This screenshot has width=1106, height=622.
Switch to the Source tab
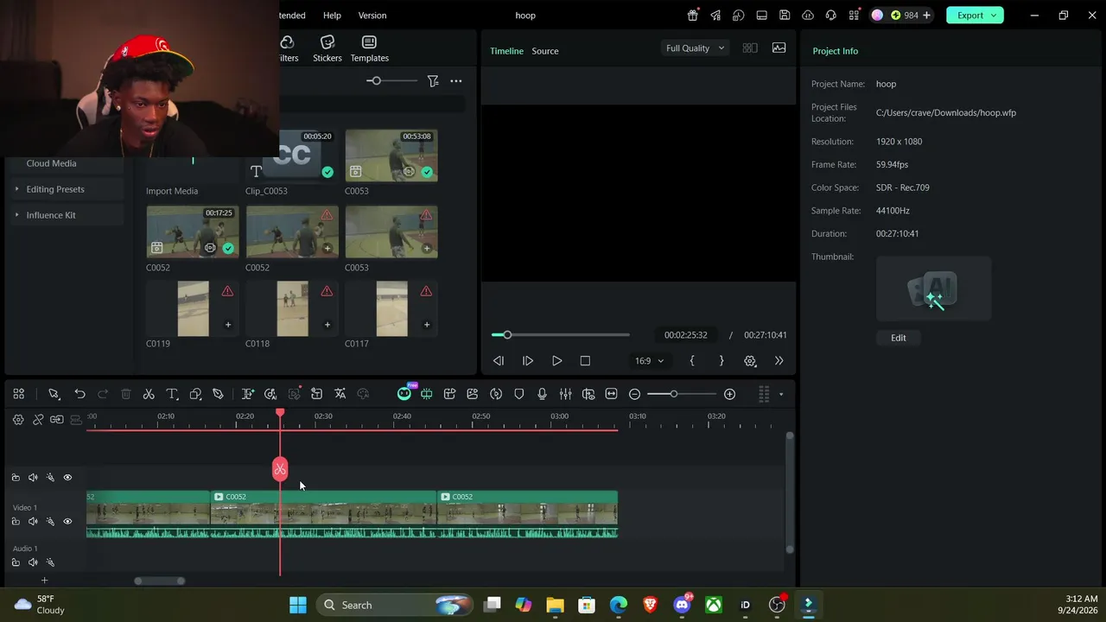(545, 51)
